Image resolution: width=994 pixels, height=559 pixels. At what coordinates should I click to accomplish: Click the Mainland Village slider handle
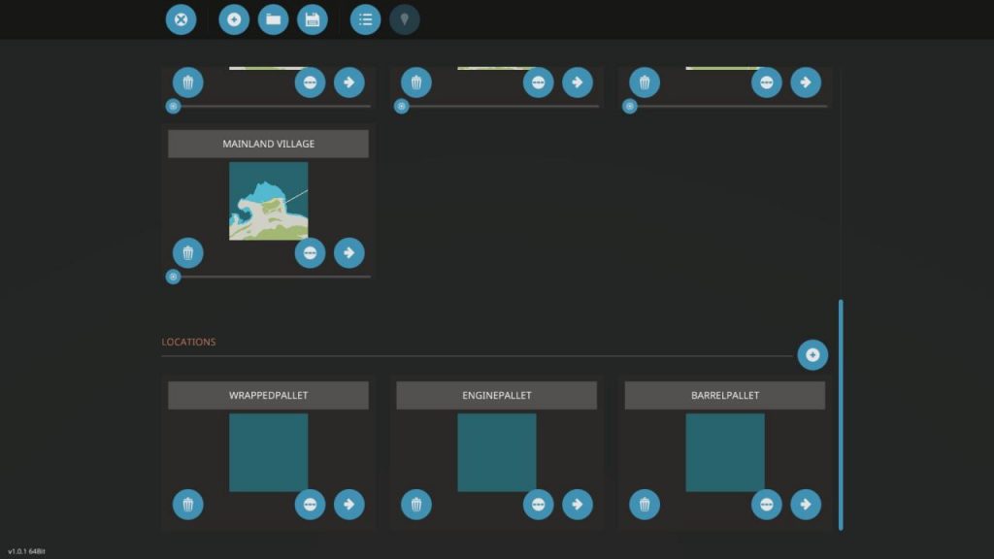coord(173,277)
